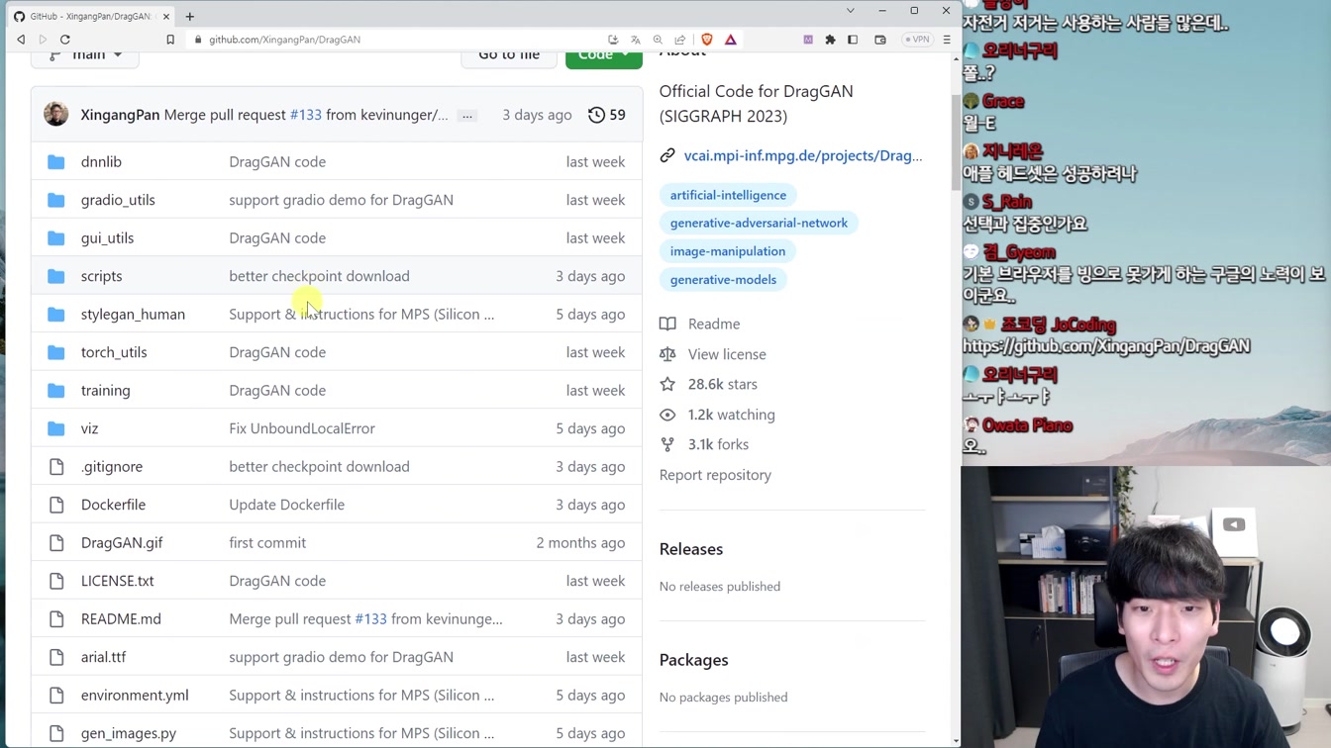This screenshot has height=748, width=1331.
Task: Open the 'Update Dockerfile' commit message
Action: [287, 505]
